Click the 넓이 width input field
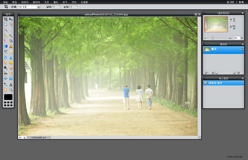Screen dimensions: 248x160 (x=56, y=7)
